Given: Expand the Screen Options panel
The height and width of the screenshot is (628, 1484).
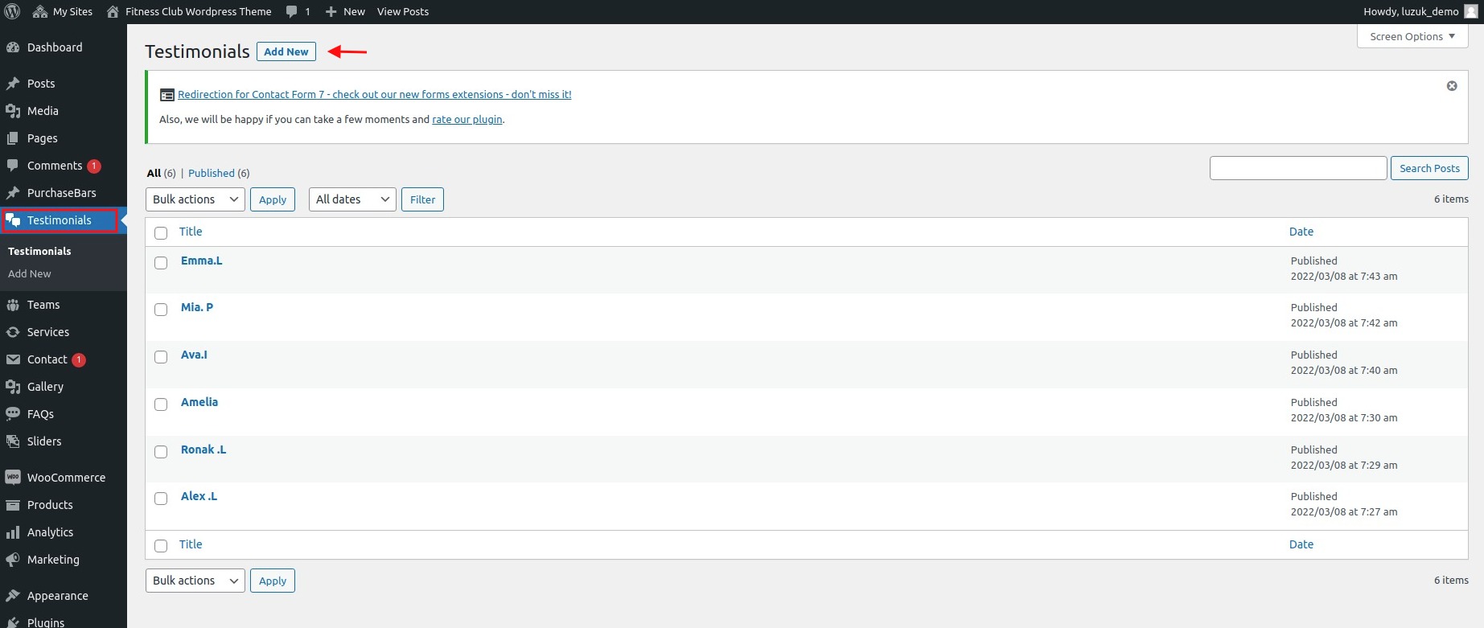Looking at the screenshot, I should point(1412,36).
